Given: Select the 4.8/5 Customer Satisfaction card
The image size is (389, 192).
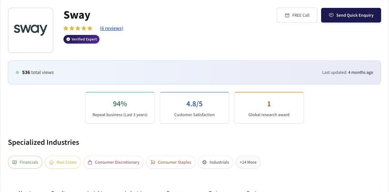Looking at the screenshot, I should (194, 108).
